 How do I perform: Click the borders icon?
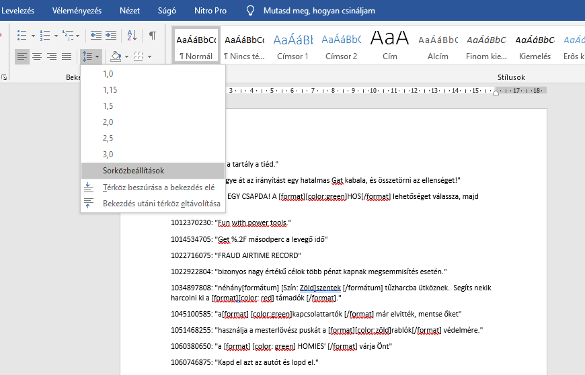click(139, 56)
